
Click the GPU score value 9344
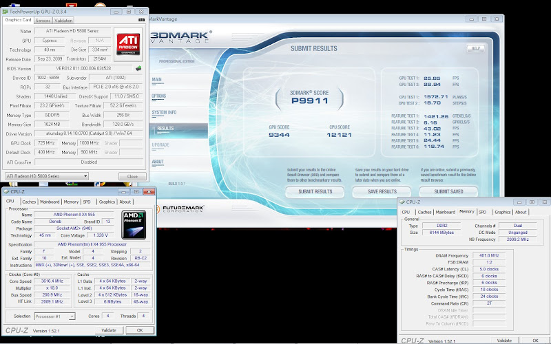point(279,135)
